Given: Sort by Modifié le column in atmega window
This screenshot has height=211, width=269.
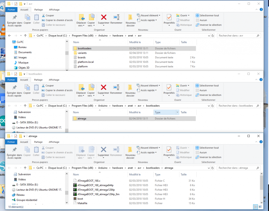Looking at the screenshot, I should click(135, 174).
